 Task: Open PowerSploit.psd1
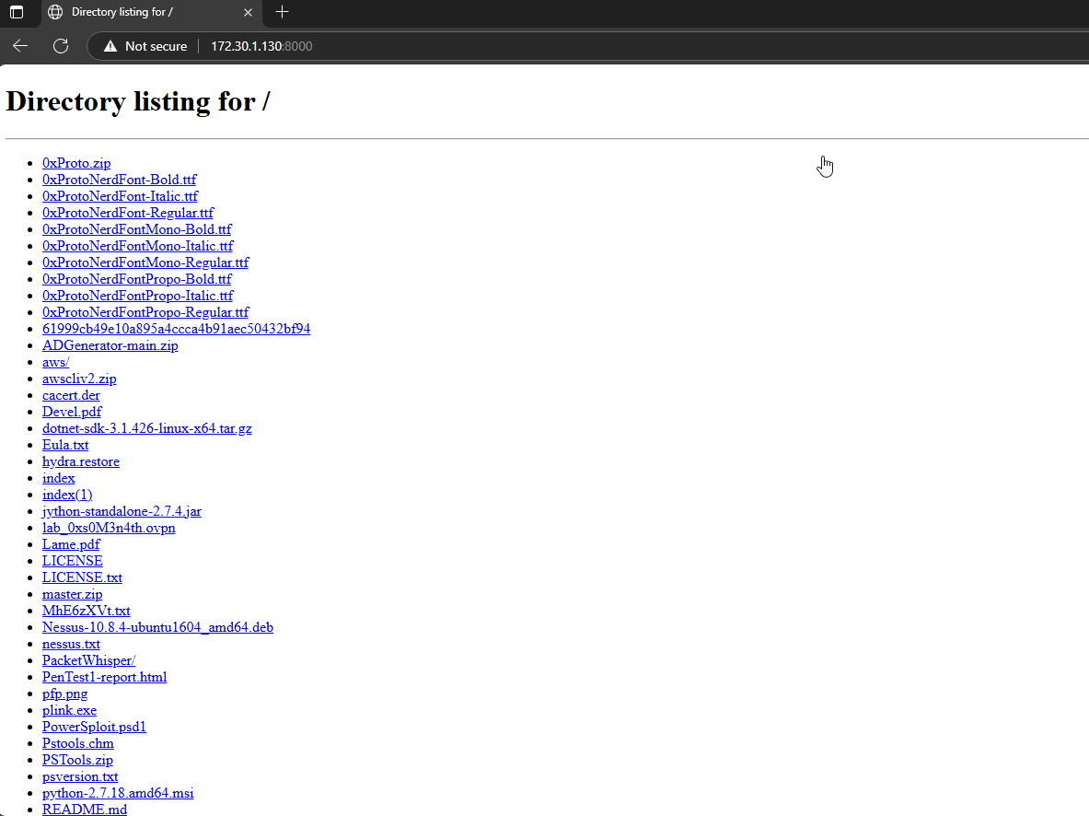tap(95, 727)
